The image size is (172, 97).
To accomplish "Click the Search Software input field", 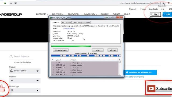I will [x=21, y=56].
